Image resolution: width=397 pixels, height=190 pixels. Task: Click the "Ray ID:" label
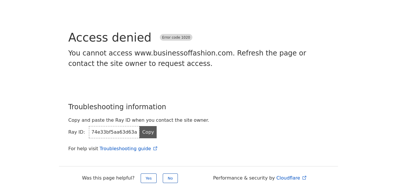77,132
